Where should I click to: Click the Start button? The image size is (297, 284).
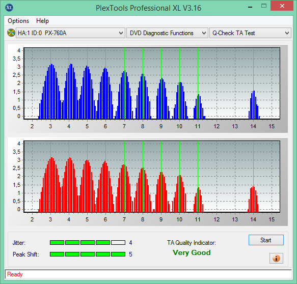266,240
